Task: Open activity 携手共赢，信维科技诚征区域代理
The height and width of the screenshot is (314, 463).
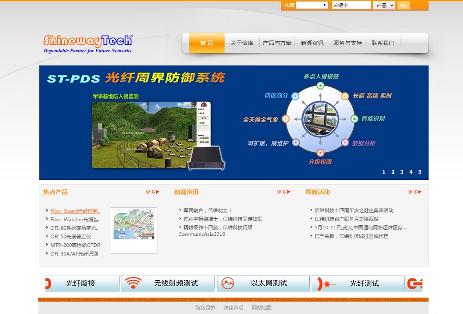Action: point(351,236)
